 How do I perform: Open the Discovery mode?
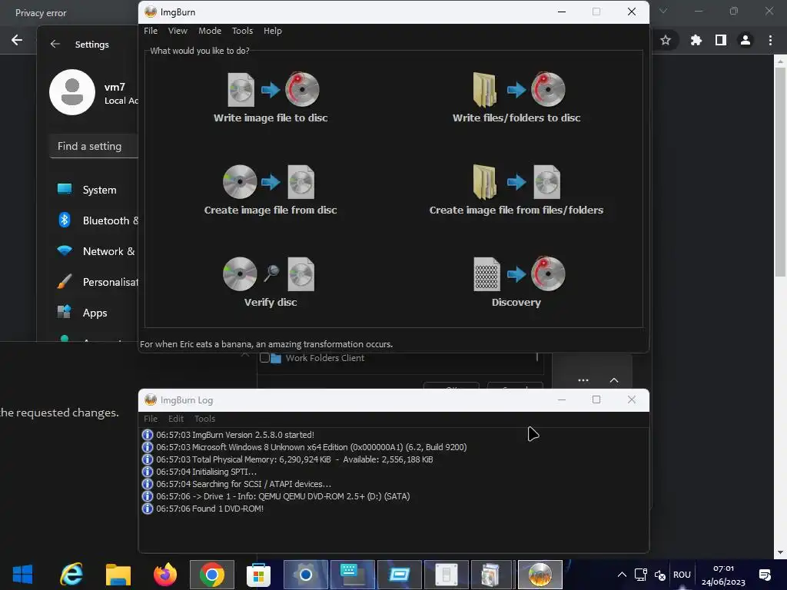[516, 283]
